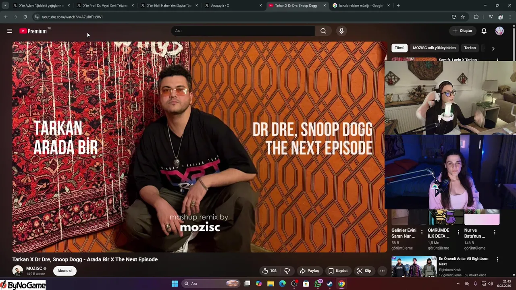Bookmark this page with star icon
Screen dimensions: 516x290
(x=463, y=17)
